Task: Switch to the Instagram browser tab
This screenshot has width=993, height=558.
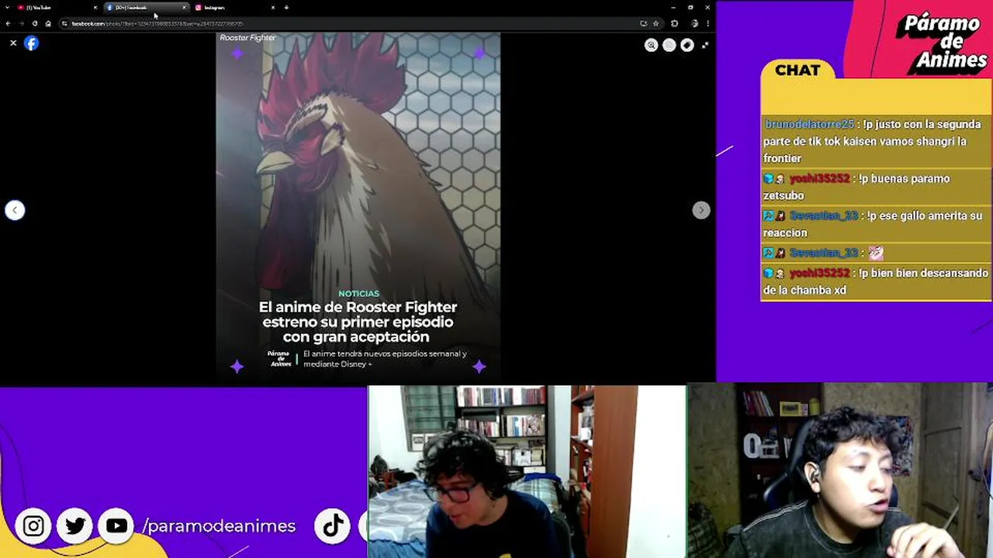Action: point(234,8)
